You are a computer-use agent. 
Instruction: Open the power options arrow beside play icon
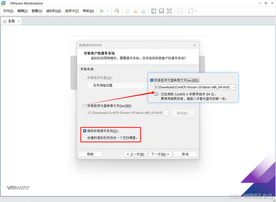[107, 11]
